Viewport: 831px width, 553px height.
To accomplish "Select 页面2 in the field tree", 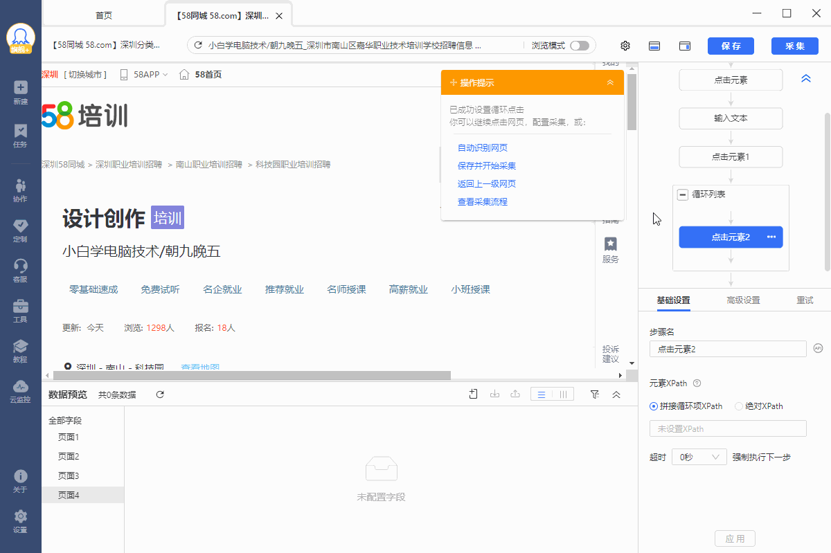I will [69, 457].
